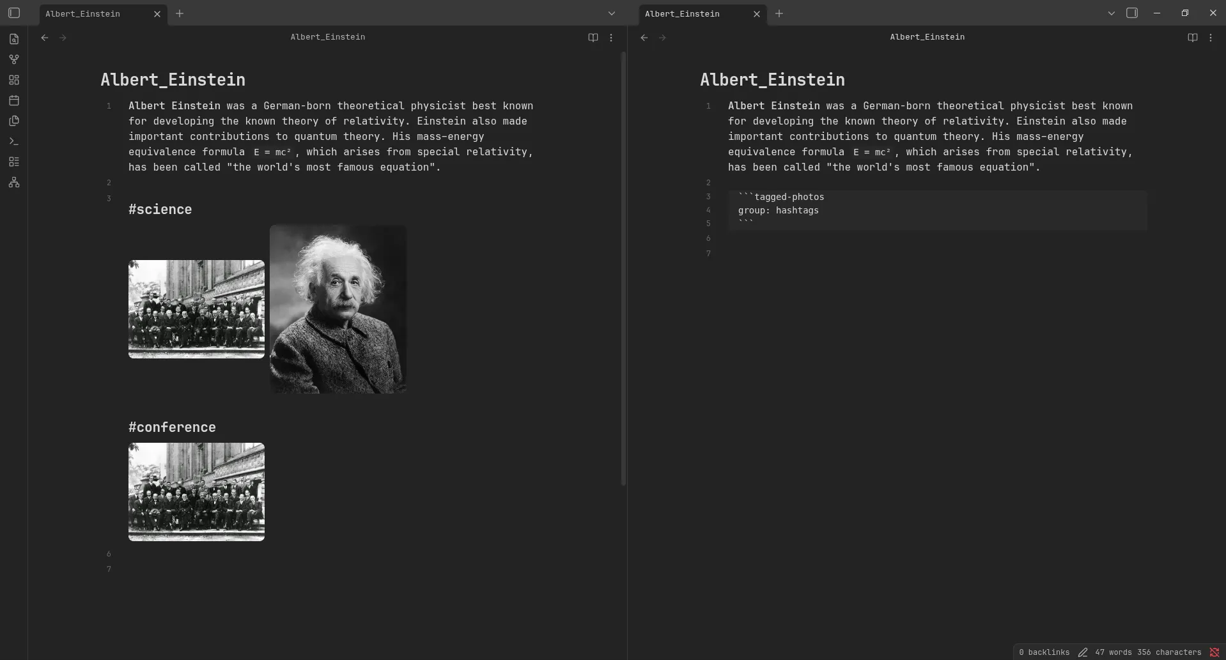Click bold 'Albert Einstein' text in left pane
The height and width of the screenshot is (660, 1226).
pos(175,106)
